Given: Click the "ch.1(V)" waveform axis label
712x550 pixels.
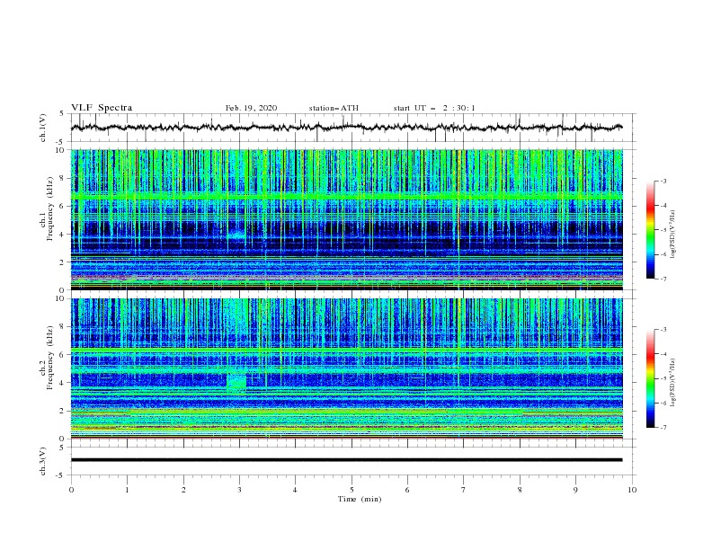Looking at the screenshot, I should 43,128.
